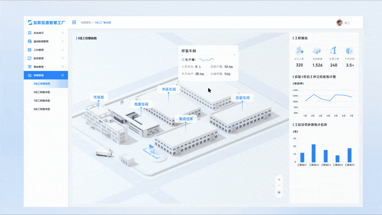
Task: Click the 工时管理 calendar icon
Action: 30,50
